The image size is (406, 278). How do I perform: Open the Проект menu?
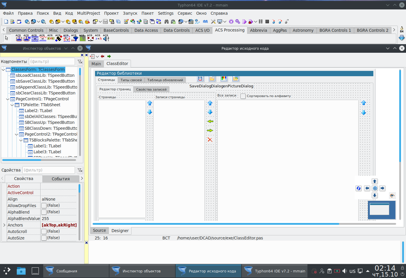pyautogui.click(x=111, y=13)
